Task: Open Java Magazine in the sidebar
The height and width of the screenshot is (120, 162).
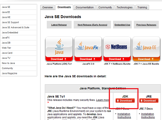Action: pos(18,73)
